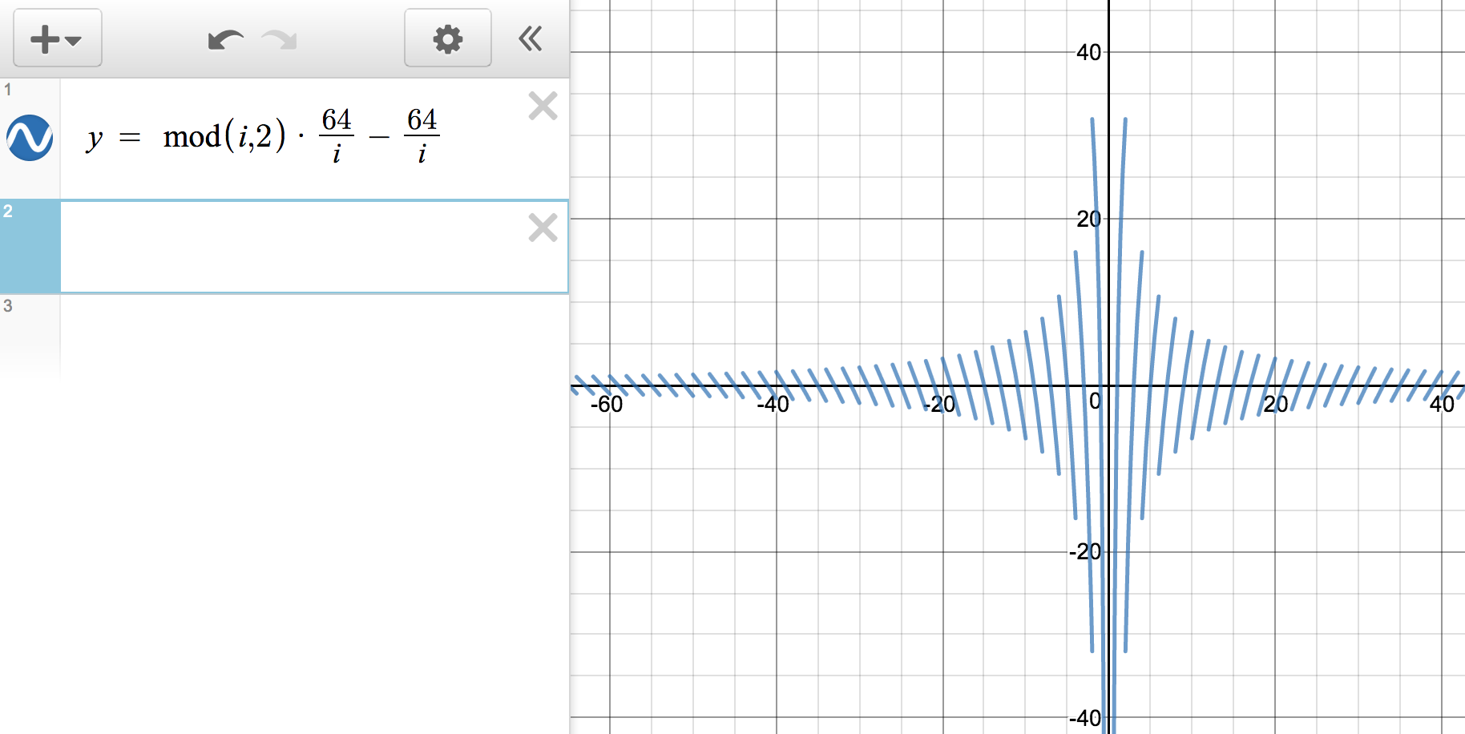Open graph settings gear menu

[447, 38]
